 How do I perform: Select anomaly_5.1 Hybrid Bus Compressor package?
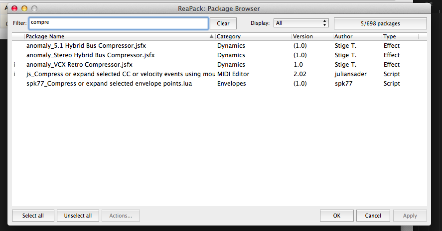83,46
